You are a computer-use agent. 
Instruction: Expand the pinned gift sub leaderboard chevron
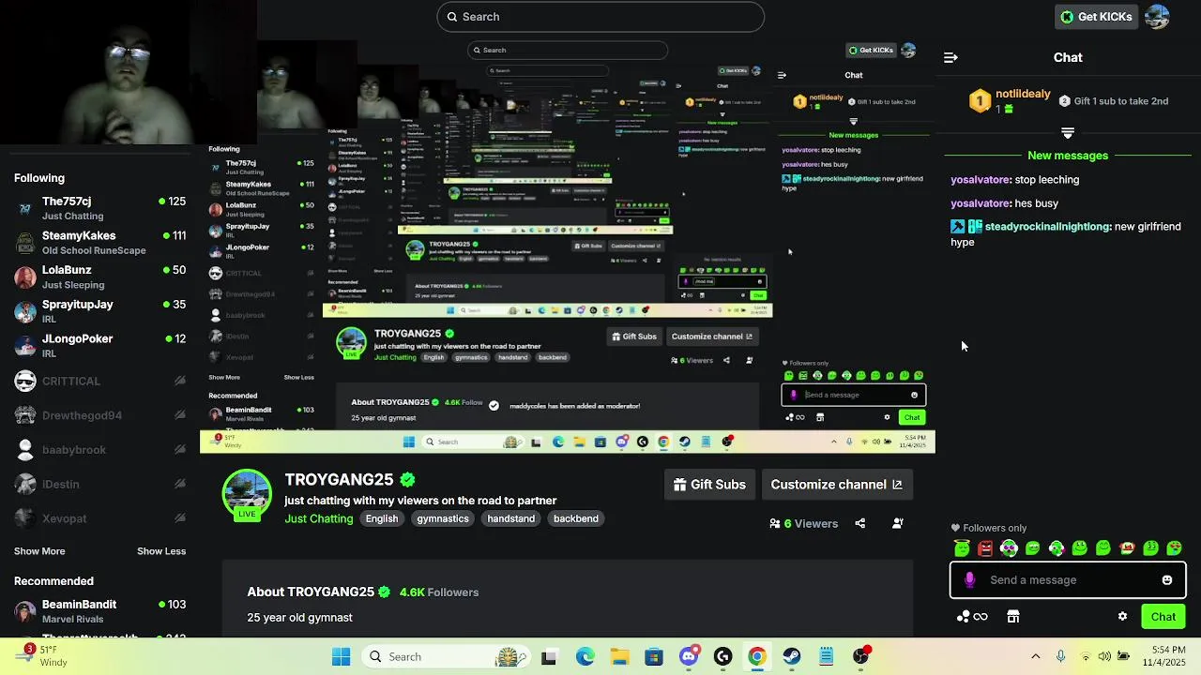pos(1068,133)
